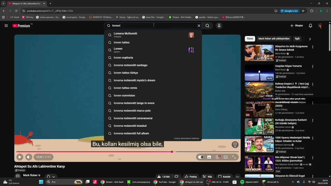Viewport: 331px width, 186px height.
Task: Open Kurbağa Akvaryumumu Kurdum video title
Action: point(291,122)
